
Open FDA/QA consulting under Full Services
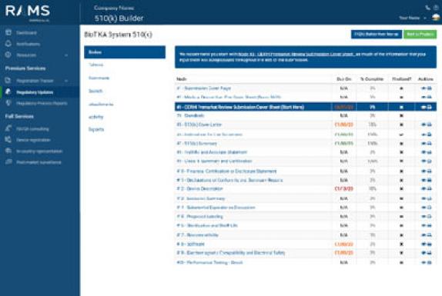(x=32, y=129)
